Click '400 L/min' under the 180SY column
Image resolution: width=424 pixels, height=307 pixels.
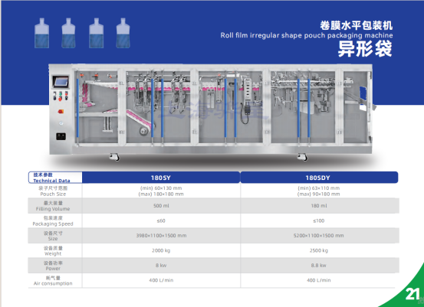[161, 280]
